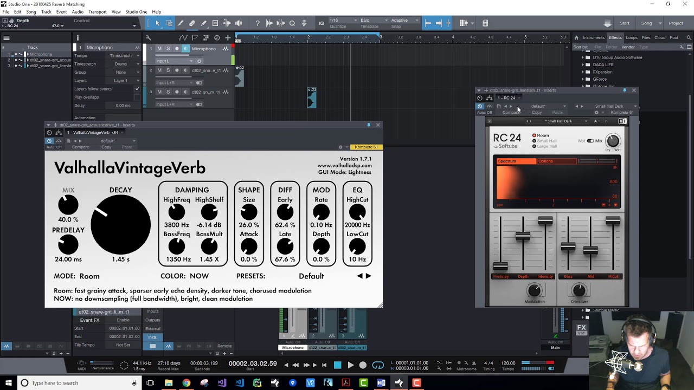The height and width of the screenshot is (390, 694).
Task: Bypass the RC 24 plugin power button
Action: pos(479,106)
